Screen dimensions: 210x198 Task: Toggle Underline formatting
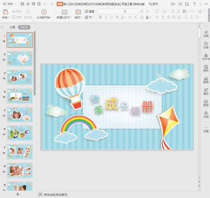point(111,17)
